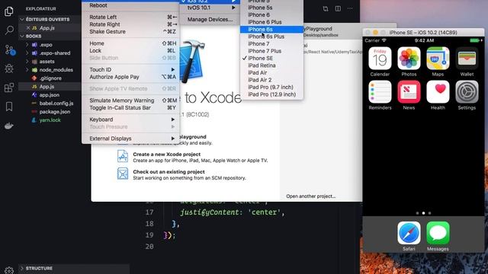The width and height of the screenshot is (488, 274).
Task: Collapse the BOOKS folder section
Action: coord(22,36)
